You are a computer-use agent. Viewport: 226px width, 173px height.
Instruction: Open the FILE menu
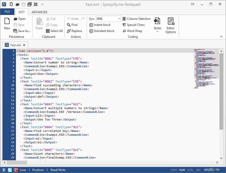[7, 12]
